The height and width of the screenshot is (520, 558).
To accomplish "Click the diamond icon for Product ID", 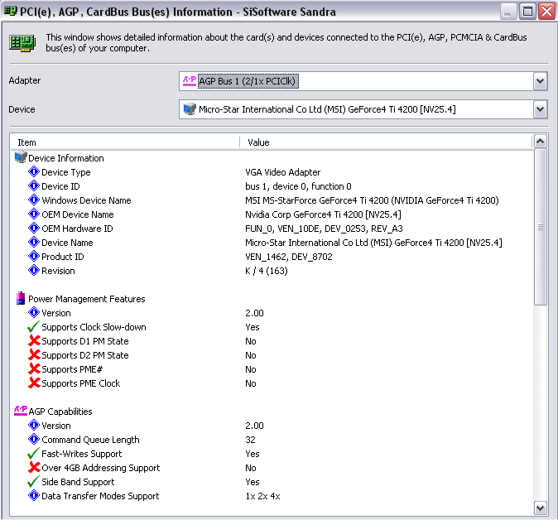I will (34, 256).
